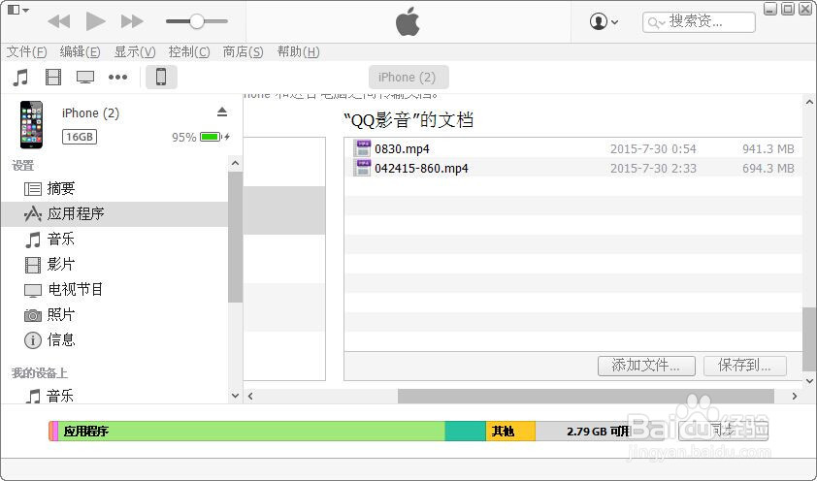Adjust the volume slider knob

(196, 21)
